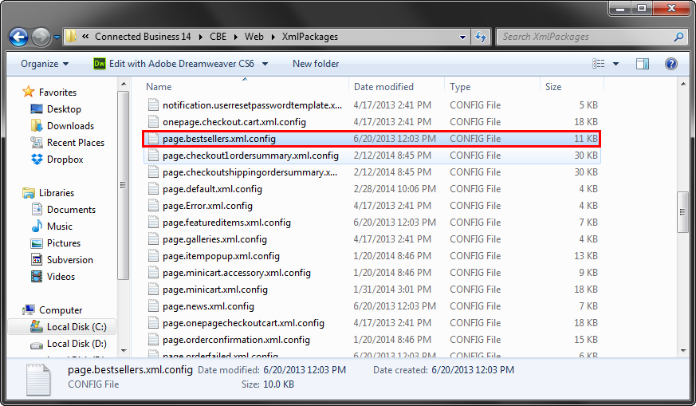Open Dropbox in Favorites sidebar

(x=65, y=160)
